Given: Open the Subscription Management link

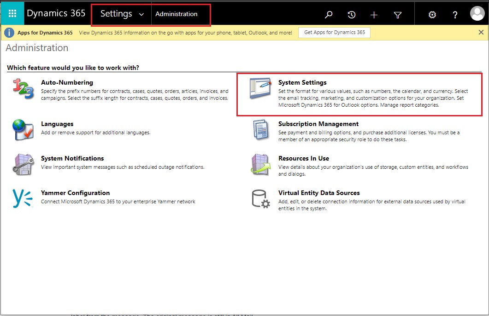Looking at the screenshot, I should (x=318, y=124).
